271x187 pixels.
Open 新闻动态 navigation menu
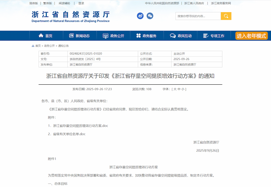click(x=79, y=36)
